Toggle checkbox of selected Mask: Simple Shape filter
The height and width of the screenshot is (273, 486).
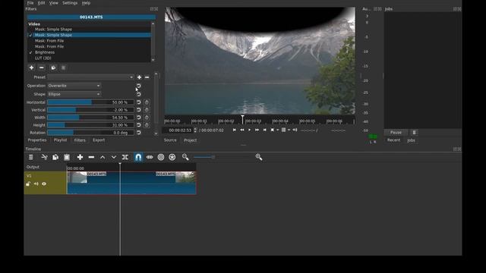click(30, 36)
